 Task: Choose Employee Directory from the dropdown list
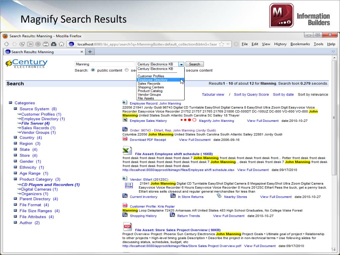pyautogui.click(x=160, y=80)
